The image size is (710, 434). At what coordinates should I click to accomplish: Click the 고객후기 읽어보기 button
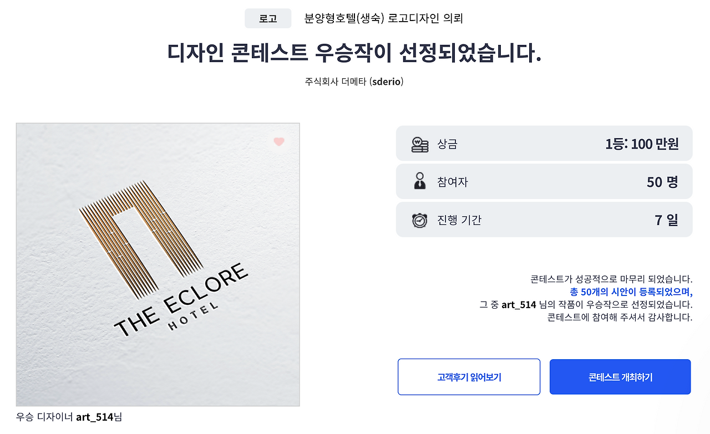tap(469, 376)
